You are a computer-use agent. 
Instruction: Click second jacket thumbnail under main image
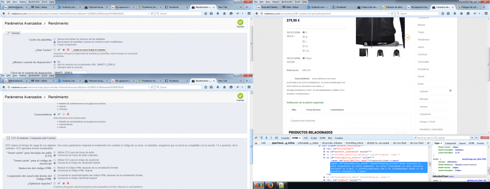tap(380, 52)
